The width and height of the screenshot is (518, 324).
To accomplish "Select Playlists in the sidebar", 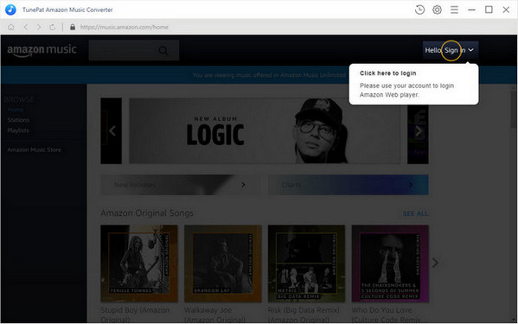I will (18, 130).
